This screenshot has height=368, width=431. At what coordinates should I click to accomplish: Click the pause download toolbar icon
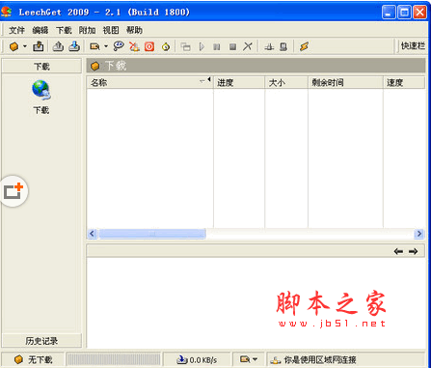pos(217,47)
